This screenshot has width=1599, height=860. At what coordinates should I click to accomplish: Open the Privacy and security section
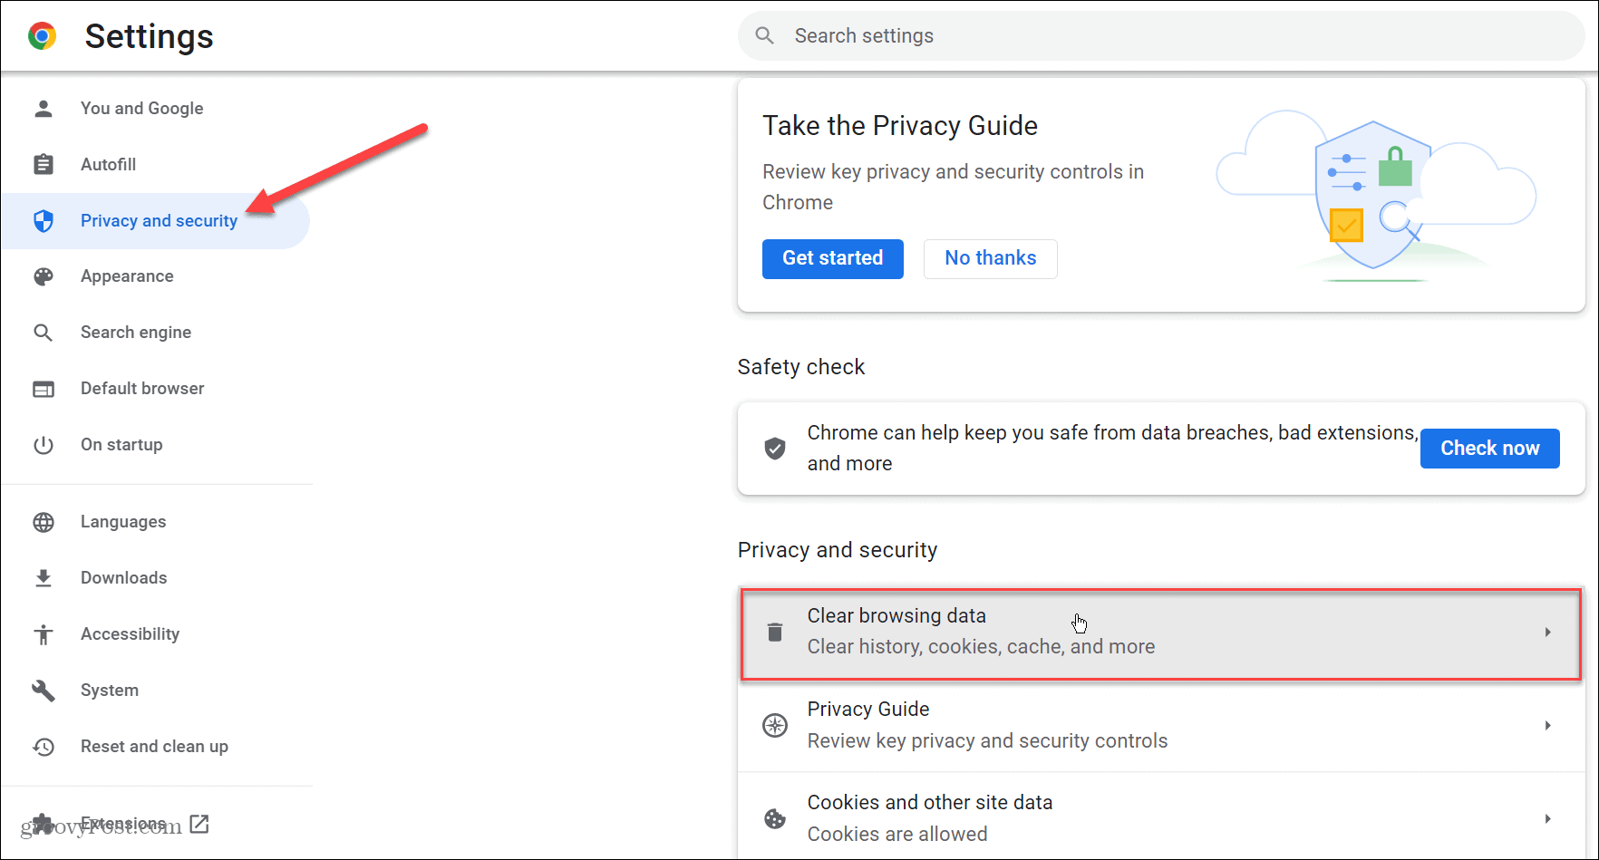click(x=159, y=221)
